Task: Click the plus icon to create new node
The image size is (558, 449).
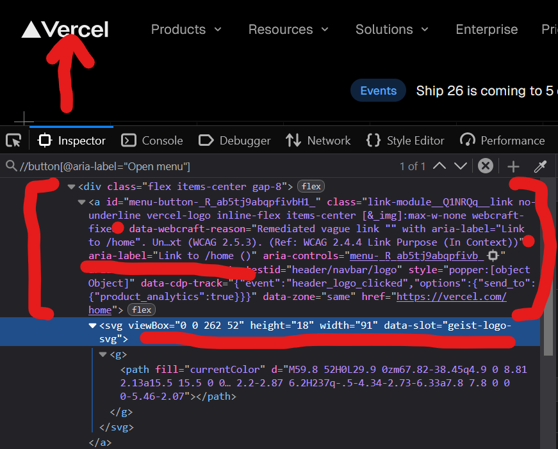Action: point(513,166)
